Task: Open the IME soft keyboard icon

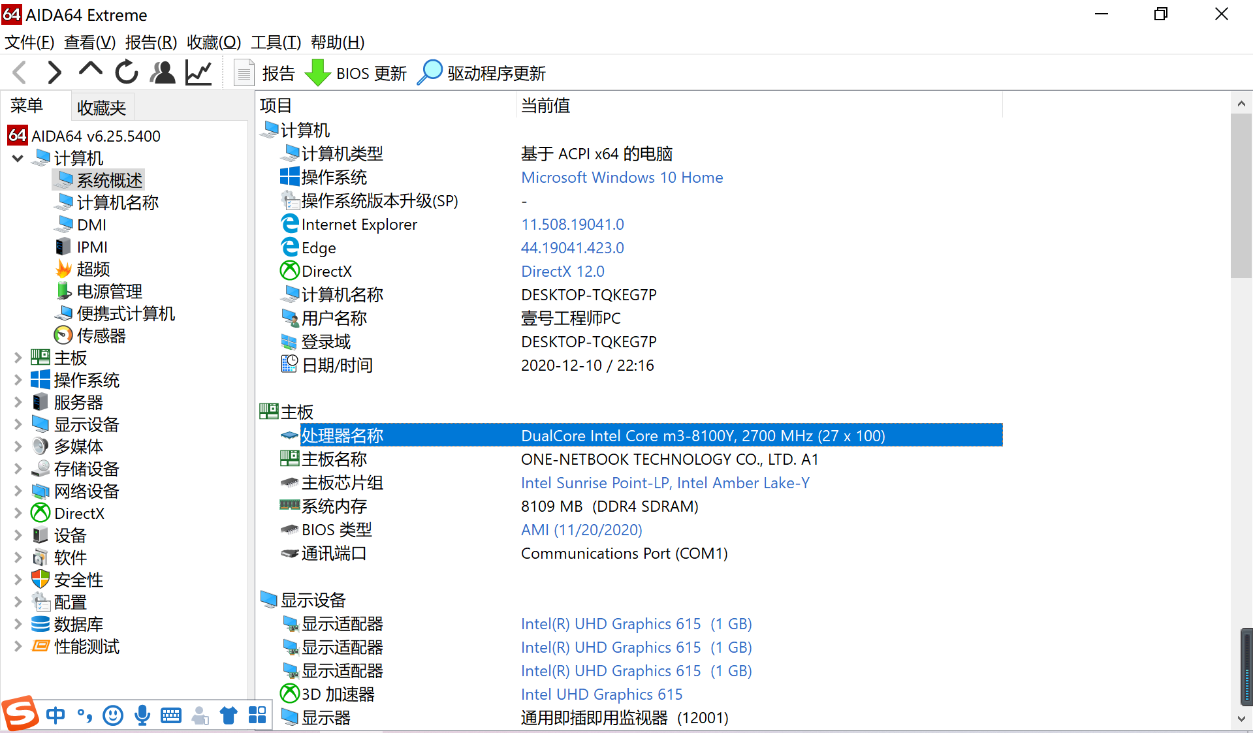Action: [170, 715]
